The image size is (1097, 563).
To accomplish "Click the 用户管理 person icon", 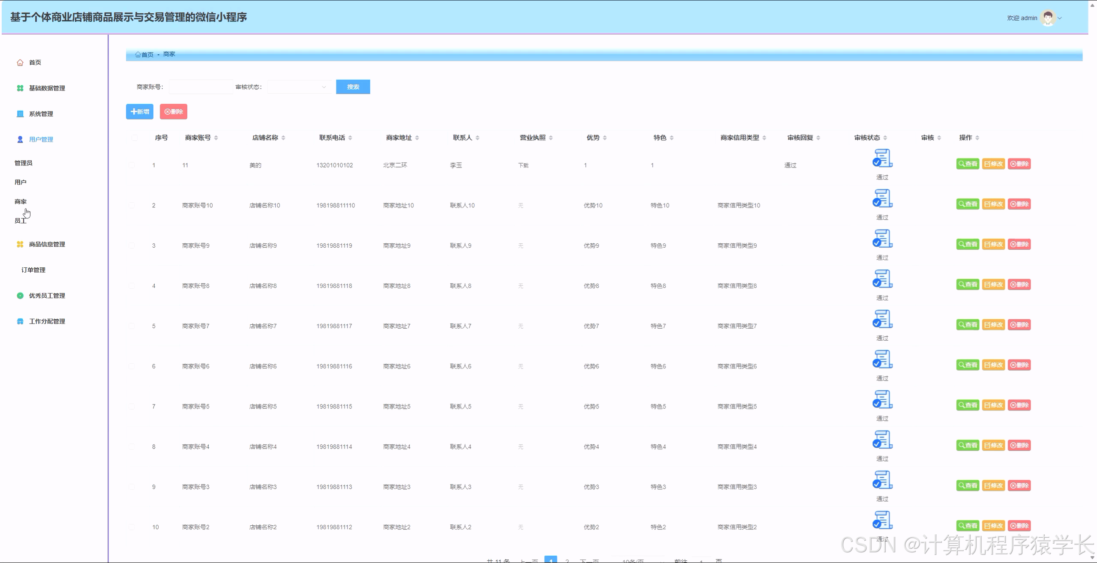I will pyautogui.click(x=20, y=140).
